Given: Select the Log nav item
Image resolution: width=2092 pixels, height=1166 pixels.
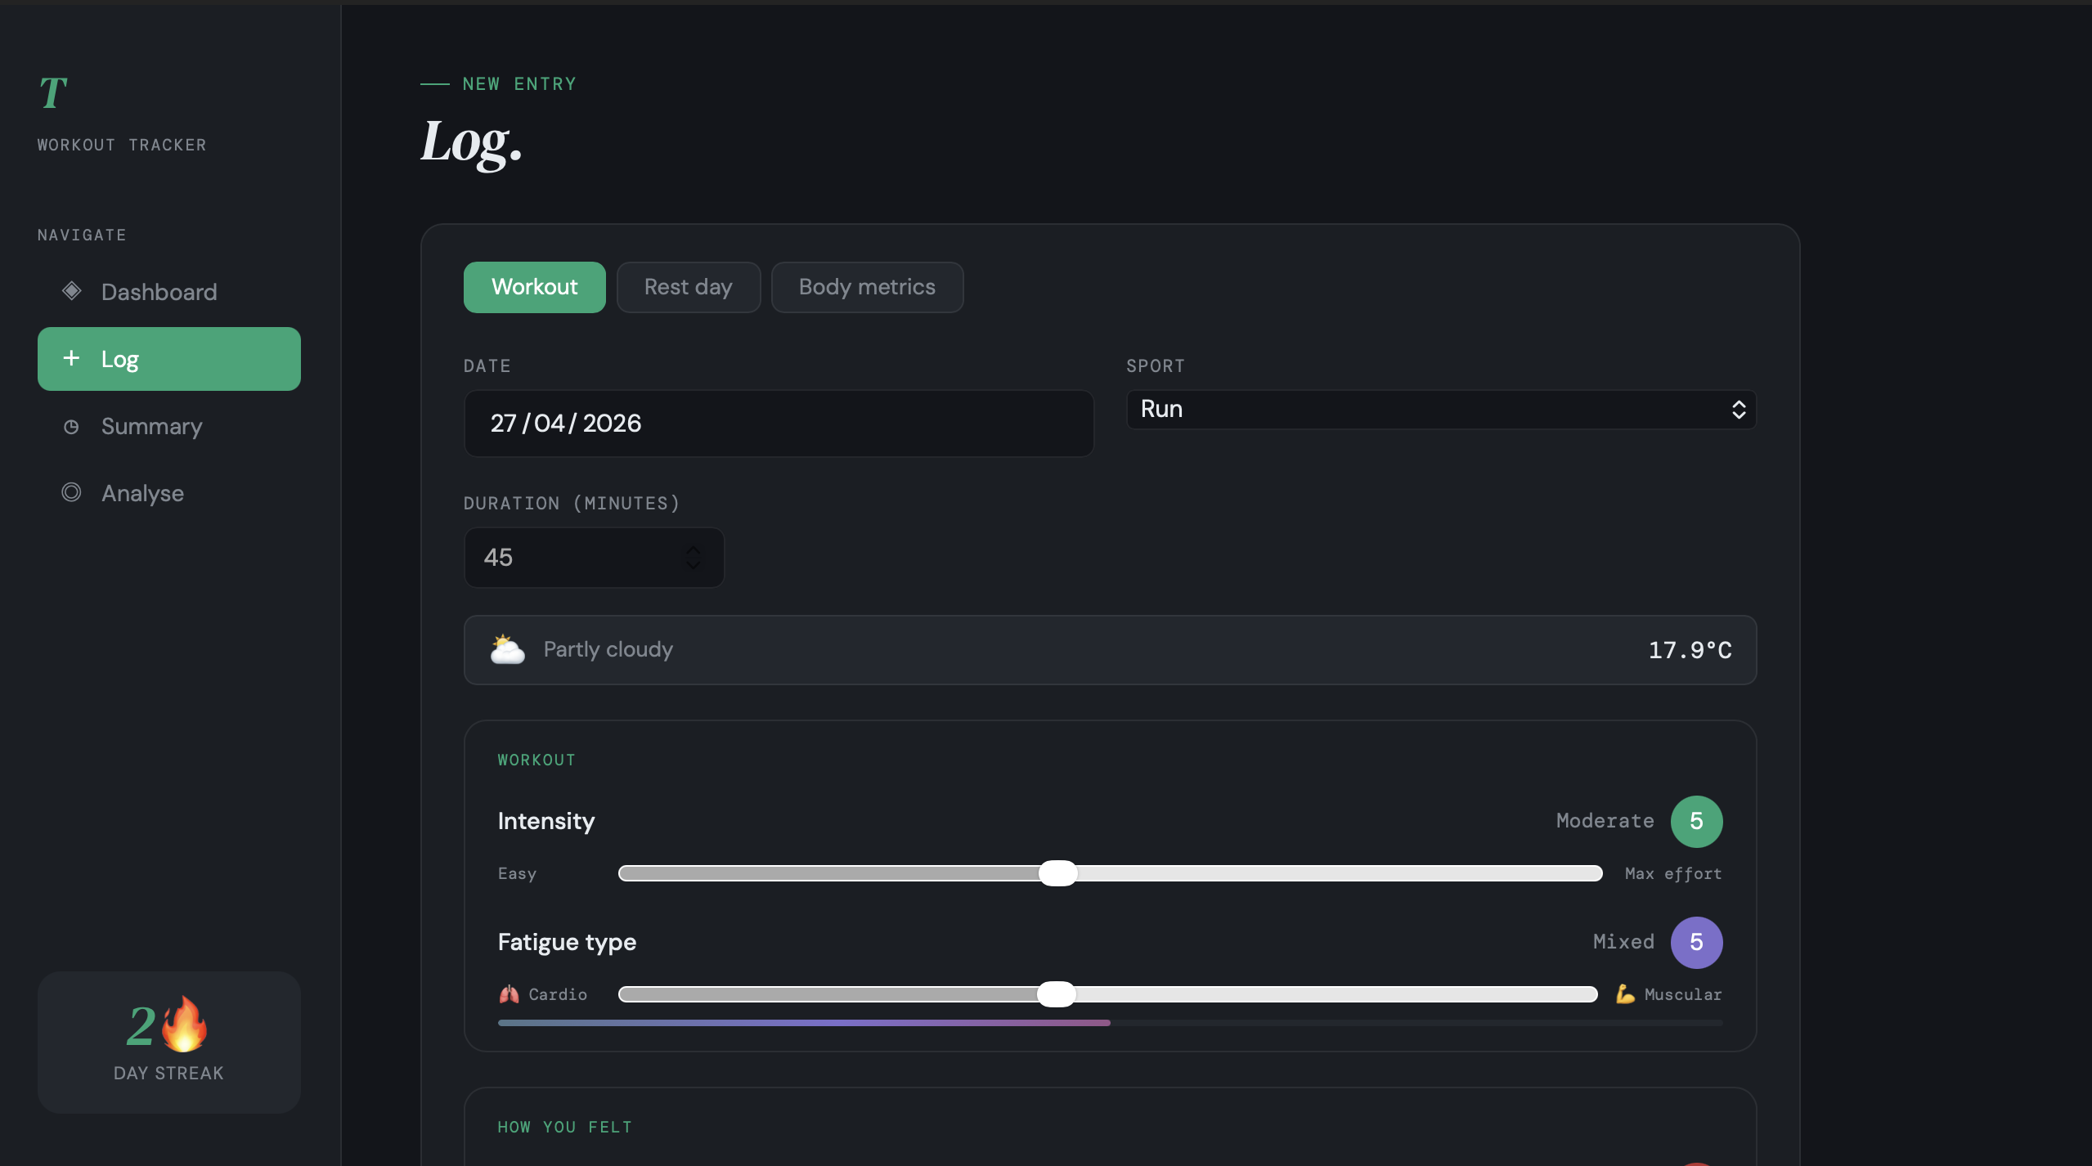Looking at the screenshot, I should click(169, 359).
